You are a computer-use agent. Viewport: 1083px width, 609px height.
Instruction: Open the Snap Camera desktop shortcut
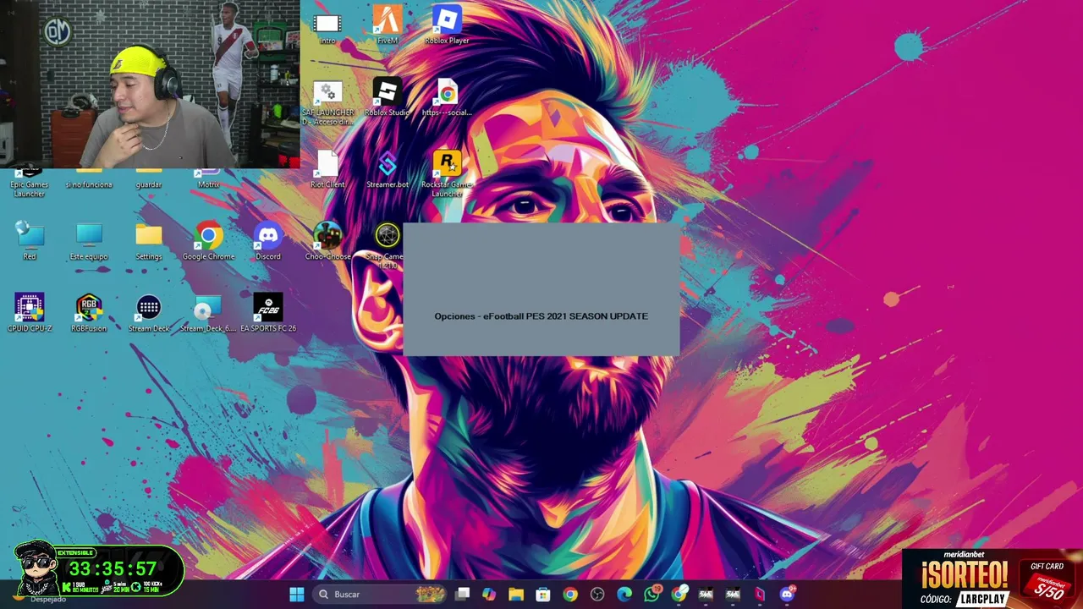(x=388, y=236)
